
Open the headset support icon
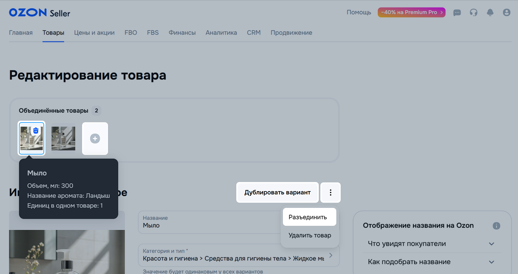pos(473,13)
